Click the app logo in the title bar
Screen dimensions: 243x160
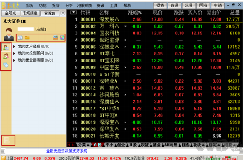[x=10, y=6]
